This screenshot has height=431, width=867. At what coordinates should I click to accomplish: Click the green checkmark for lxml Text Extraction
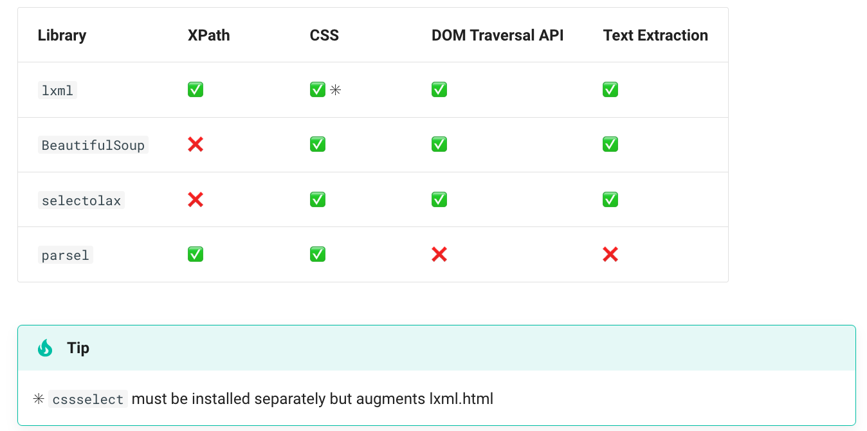[x=610, y=90]
